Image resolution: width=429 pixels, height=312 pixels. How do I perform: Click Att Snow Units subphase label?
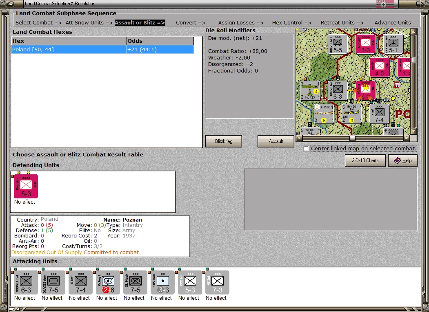tap(89, 23)
